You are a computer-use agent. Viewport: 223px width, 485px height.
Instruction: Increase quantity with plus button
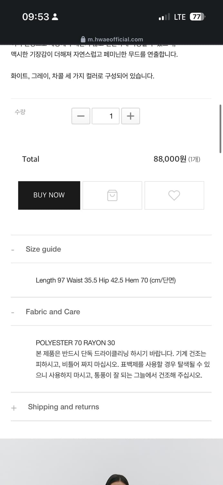pyautogui.click(x=131, y=116)
